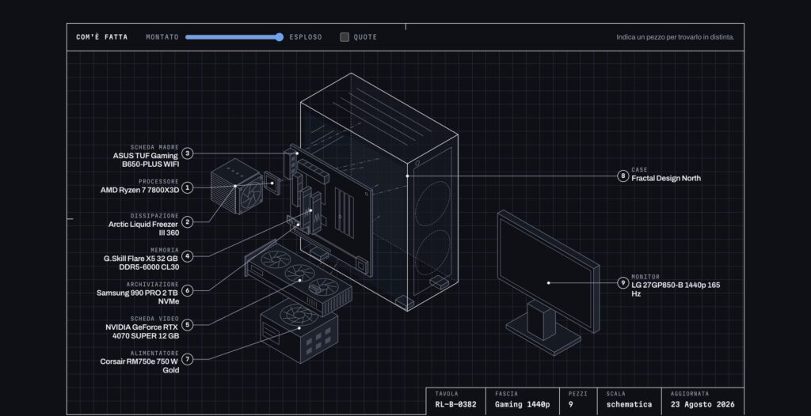
Task: Click the Fractal Design North label
Action: point(666,178)
